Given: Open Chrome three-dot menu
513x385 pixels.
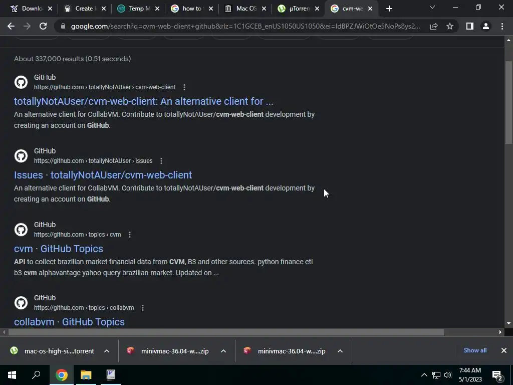Looking at the screenshot, I should tap(502, 26).
